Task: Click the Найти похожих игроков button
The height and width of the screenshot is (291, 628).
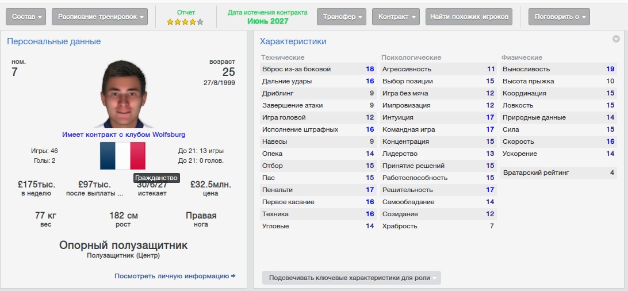Action: click(468, 17)
